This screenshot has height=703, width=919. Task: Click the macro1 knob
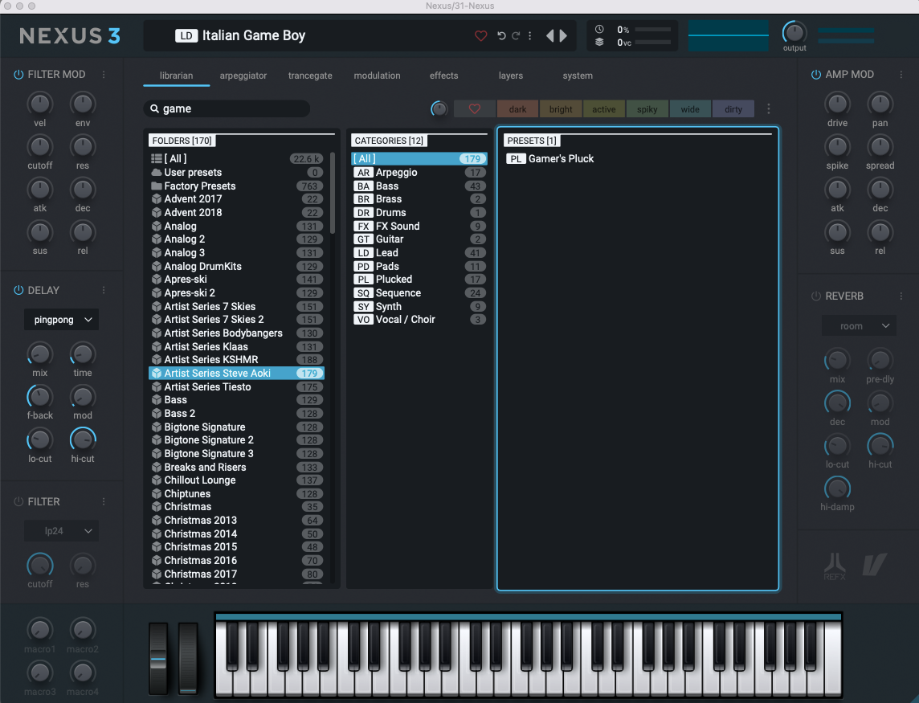40,630
